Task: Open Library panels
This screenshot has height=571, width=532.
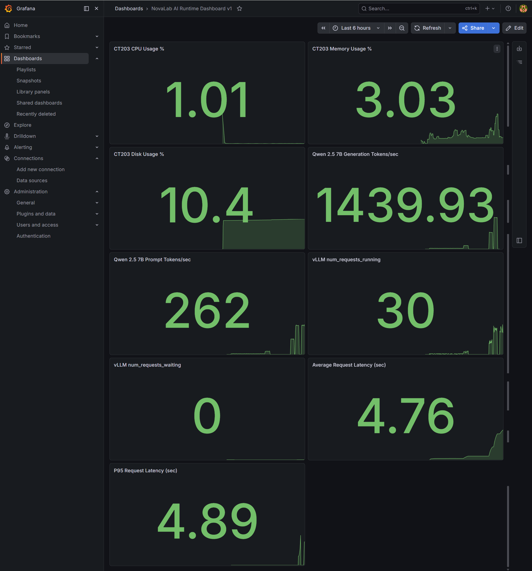Action: 33,92
